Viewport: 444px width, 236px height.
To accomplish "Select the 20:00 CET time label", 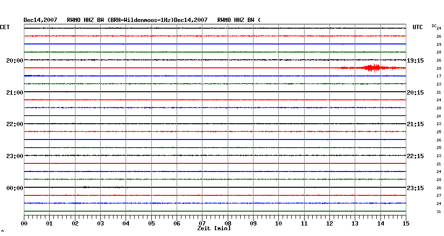I will coord(15,61).
